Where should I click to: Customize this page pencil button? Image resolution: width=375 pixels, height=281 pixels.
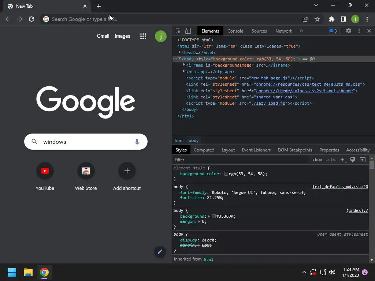[x=160, y=251]
